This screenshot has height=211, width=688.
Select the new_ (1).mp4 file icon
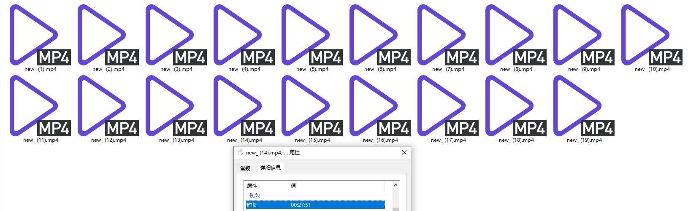[40, 35]
